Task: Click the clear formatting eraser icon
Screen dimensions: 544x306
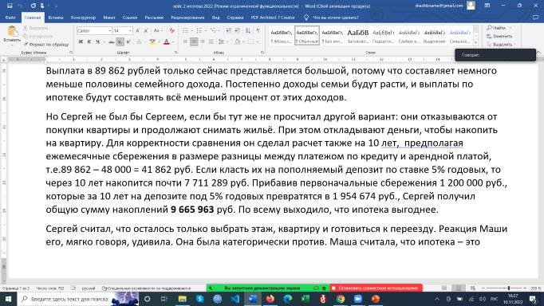Action: tap(172, 31)
